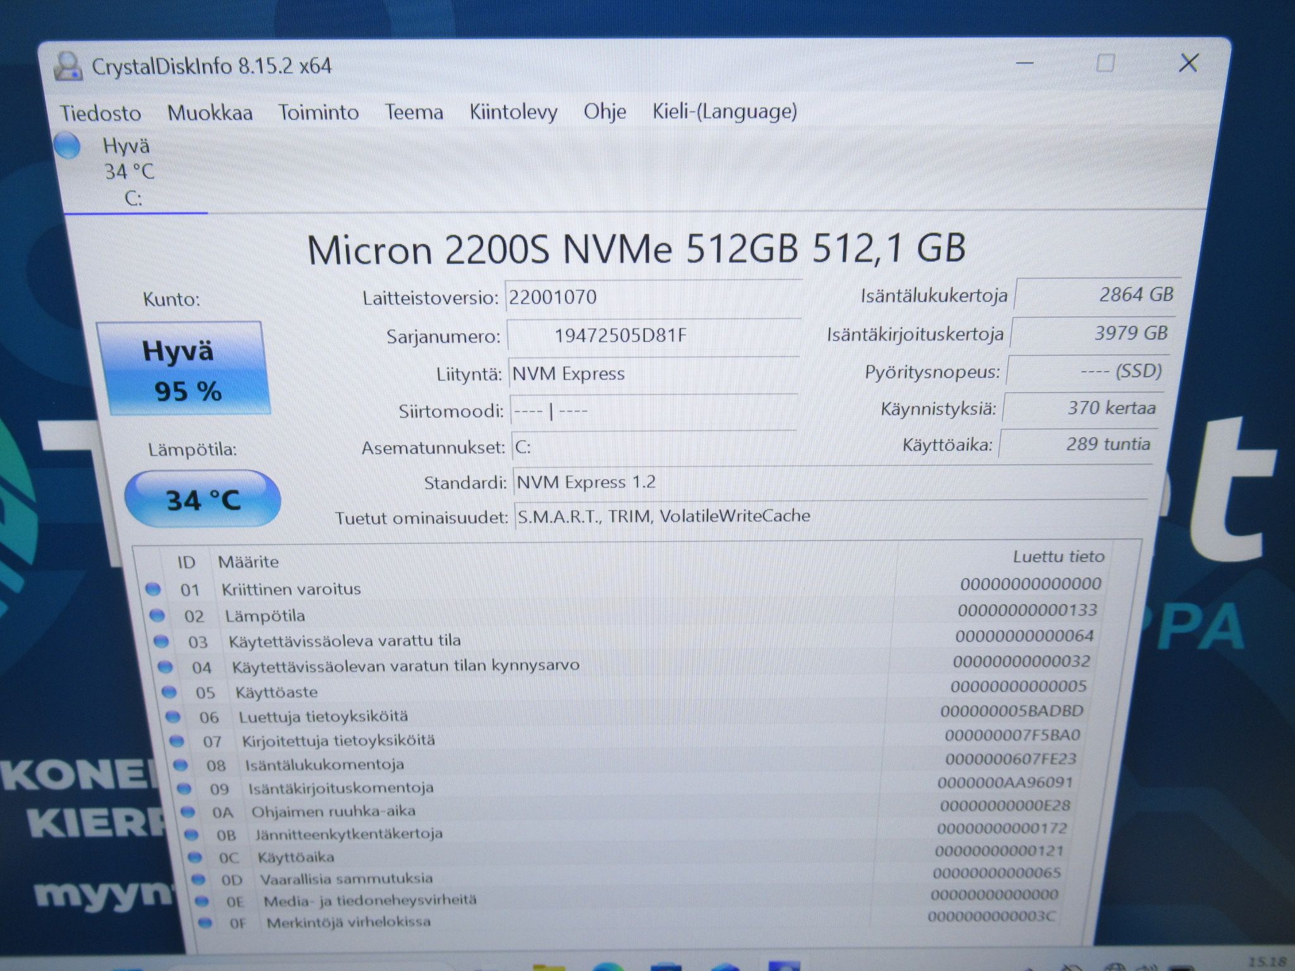Click the Isäntäkirjoituskertoja field showing 3979 GB
The image size is (1295, 971).
click(1093, 333)
